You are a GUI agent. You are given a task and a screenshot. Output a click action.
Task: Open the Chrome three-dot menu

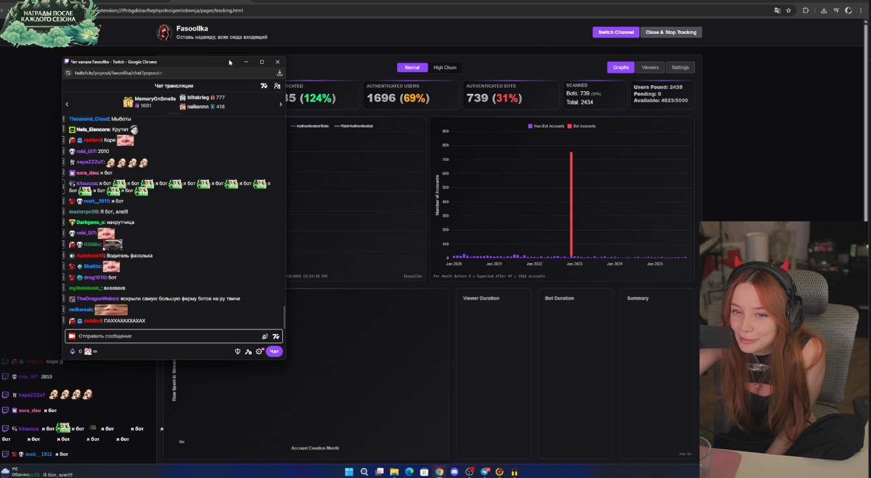[x=862, y=10]
